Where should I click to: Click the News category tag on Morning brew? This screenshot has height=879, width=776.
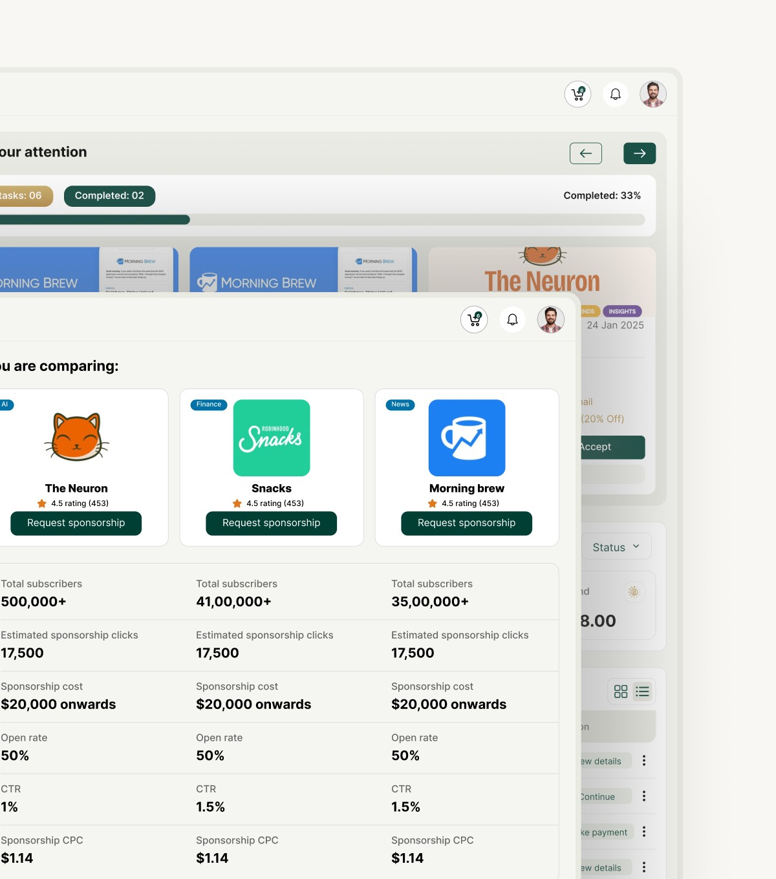click(400, 405)
